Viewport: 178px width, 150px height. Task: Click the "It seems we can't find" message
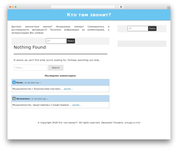(57, 60)
